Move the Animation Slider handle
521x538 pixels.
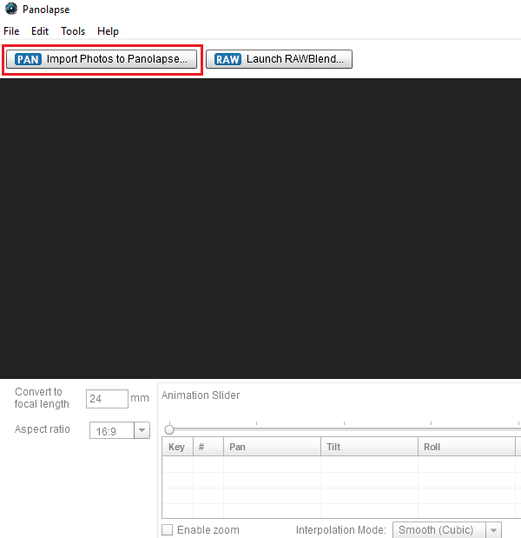pos(169,429)
